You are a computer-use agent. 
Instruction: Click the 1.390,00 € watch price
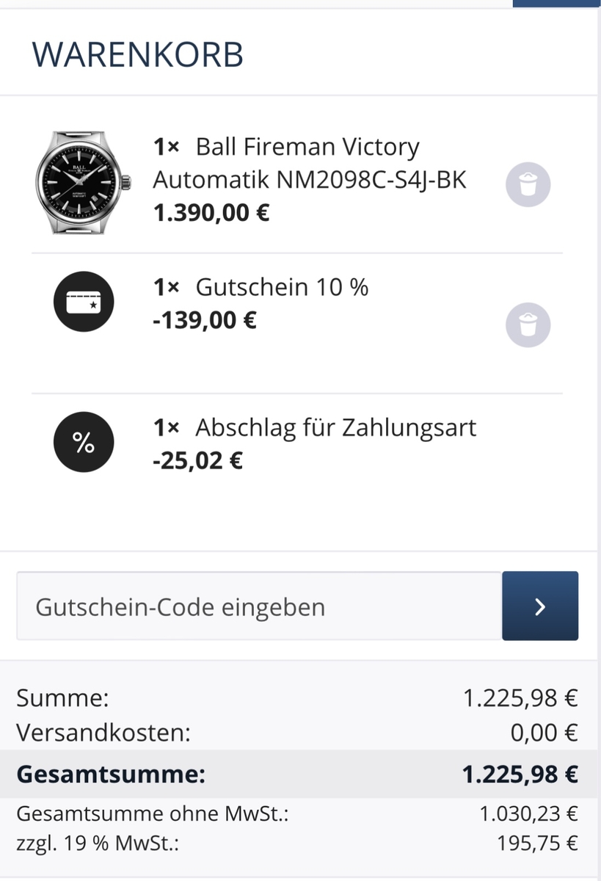(211, 213)
